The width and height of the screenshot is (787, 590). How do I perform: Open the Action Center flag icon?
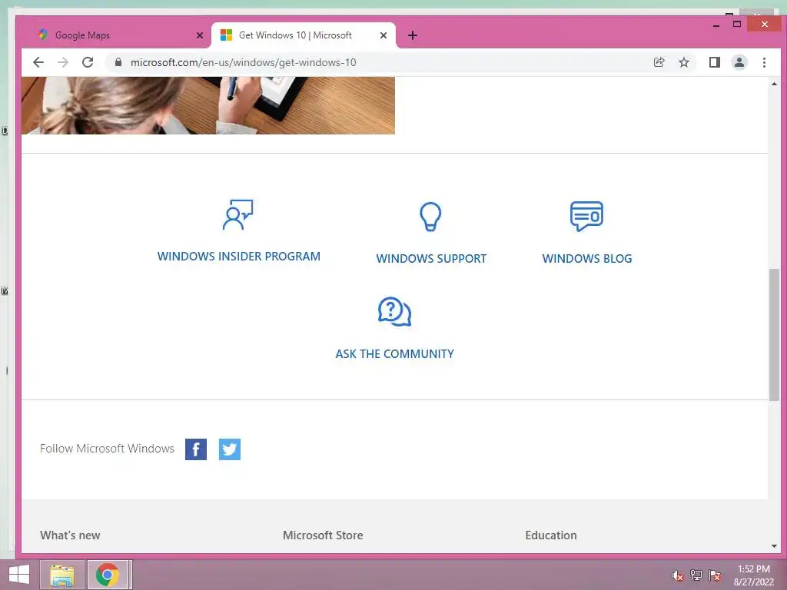(x=715, y=575)
